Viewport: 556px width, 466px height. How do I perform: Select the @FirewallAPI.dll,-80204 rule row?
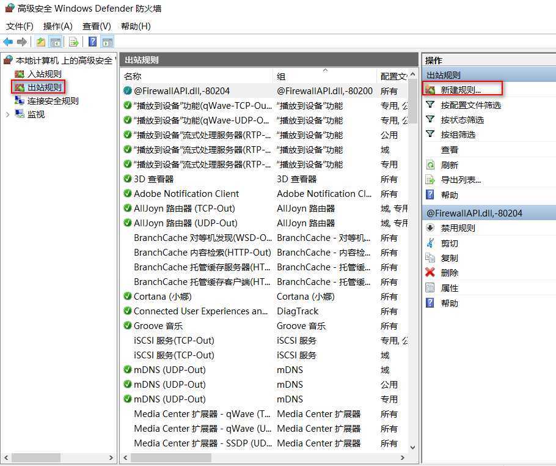point(265,91)
